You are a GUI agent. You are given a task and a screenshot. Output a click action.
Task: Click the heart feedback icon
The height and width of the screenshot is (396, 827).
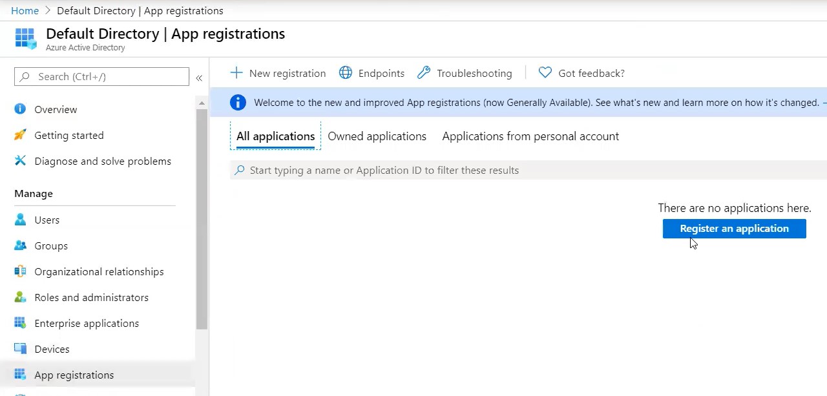[x=545, y=73]
